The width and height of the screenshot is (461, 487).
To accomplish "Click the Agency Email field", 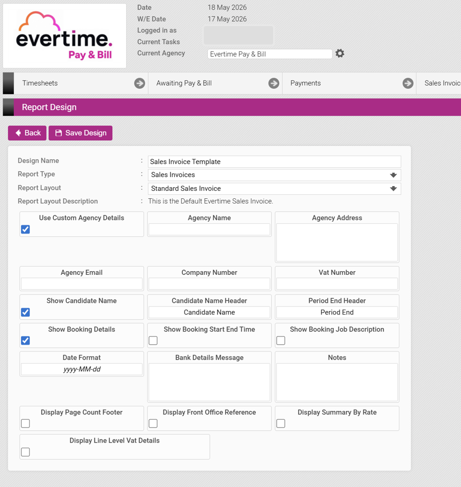I will tap(82, 284).
